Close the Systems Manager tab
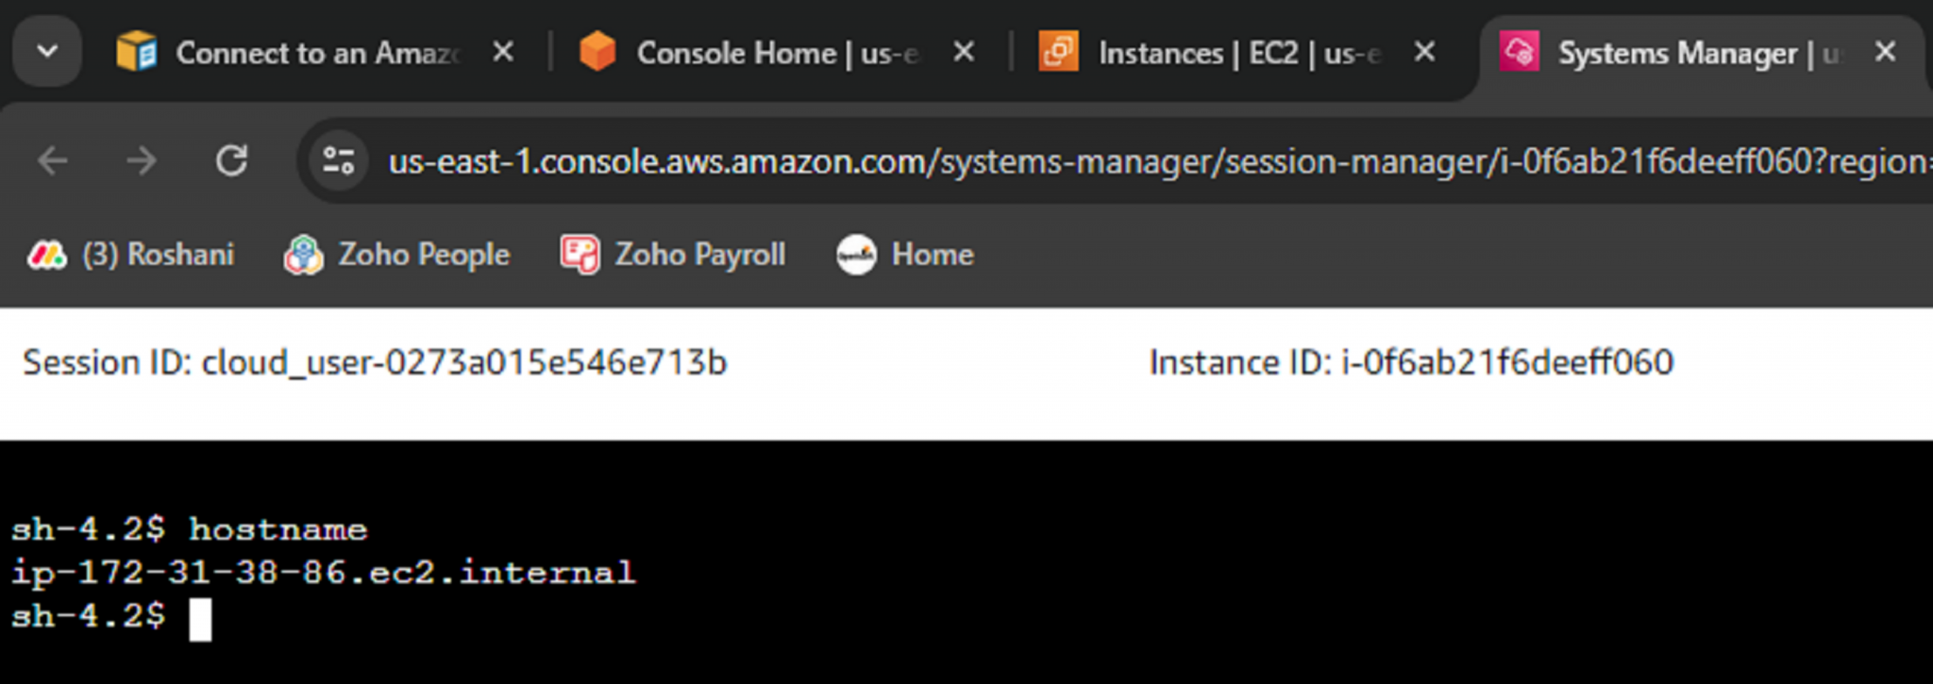 point(1885,52)
